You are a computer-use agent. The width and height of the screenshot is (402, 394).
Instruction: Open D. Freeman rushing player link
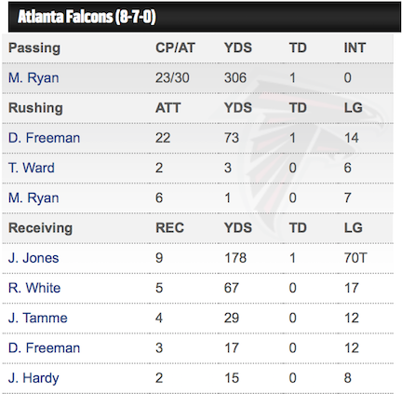click(x=44, y=138)
